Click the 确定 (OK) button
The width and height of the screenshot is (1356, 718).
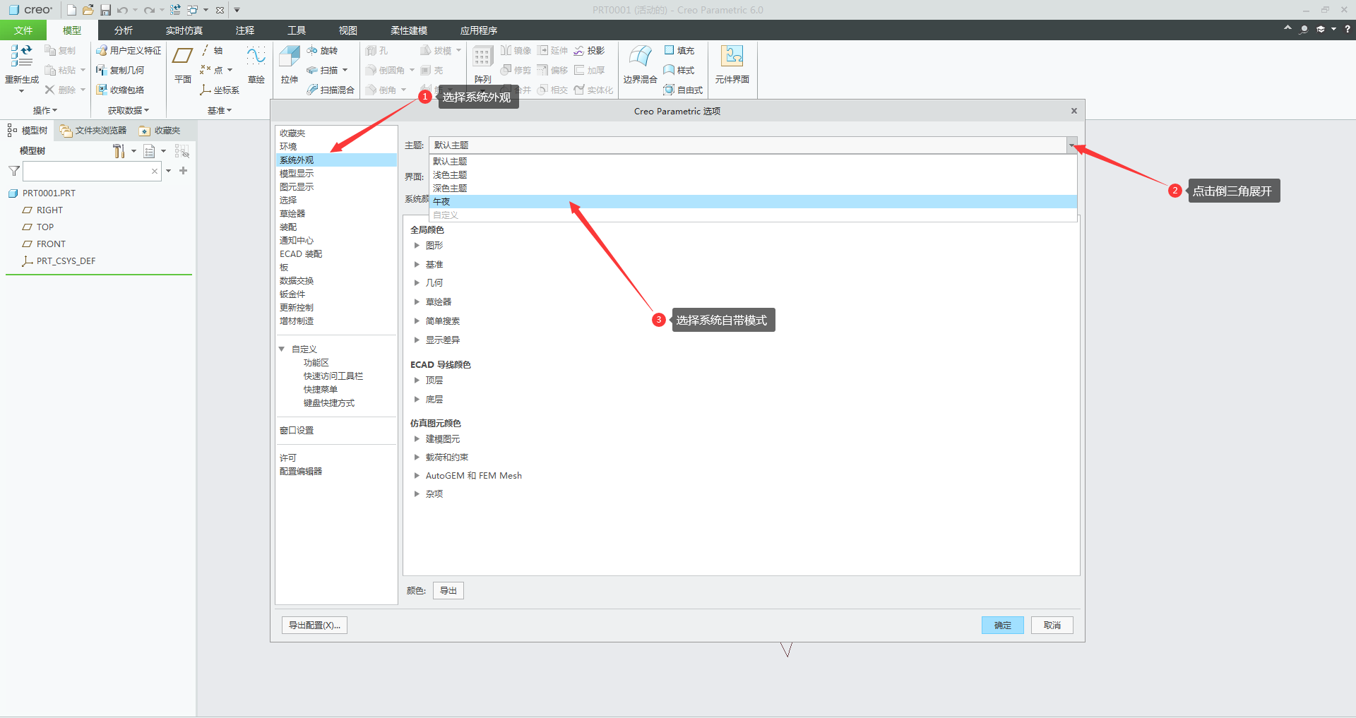(x=1002, y=626)
